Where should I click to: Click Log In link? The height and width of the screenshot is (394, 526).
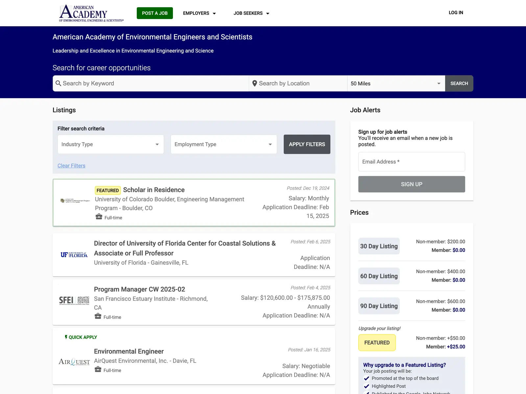(456, 12)
